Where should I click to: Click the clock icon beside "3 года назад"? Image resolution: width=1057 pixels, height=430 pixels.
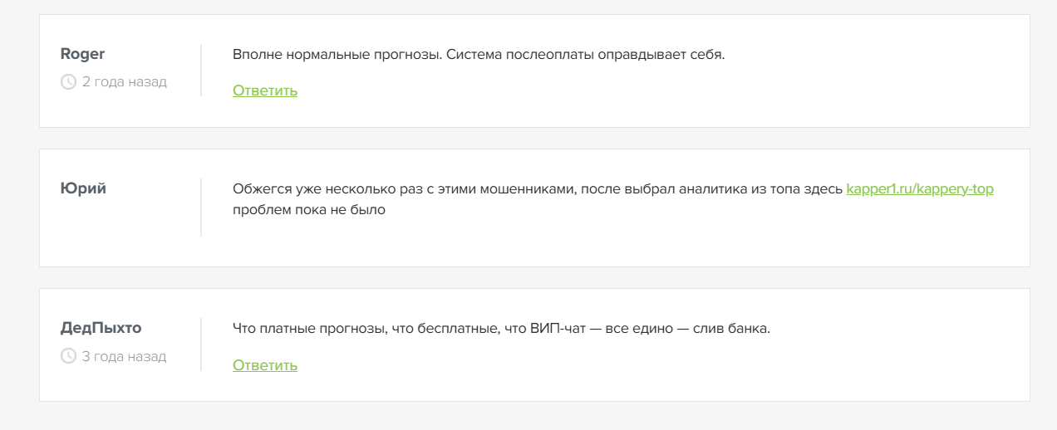68,357
